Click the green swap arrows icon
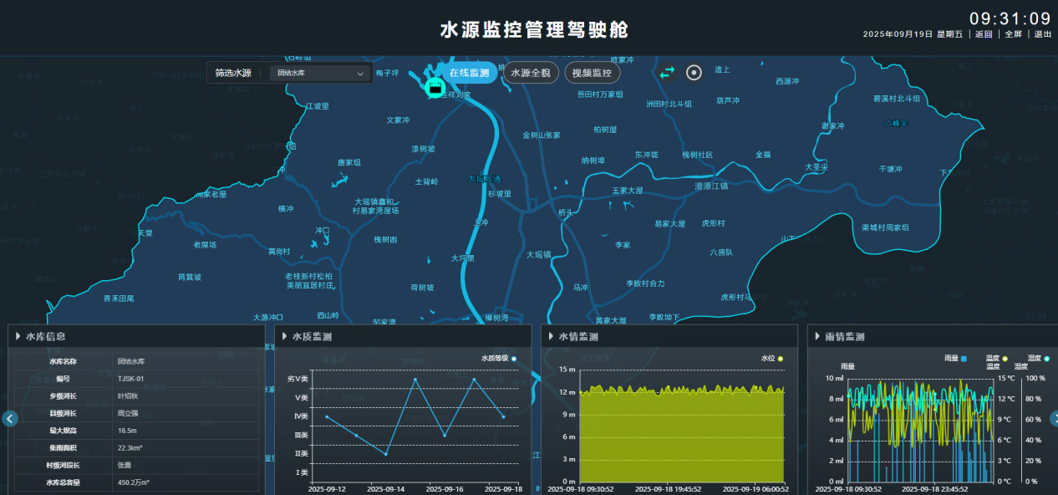Screen dimensions: 1058x495 tap(667, 73)
